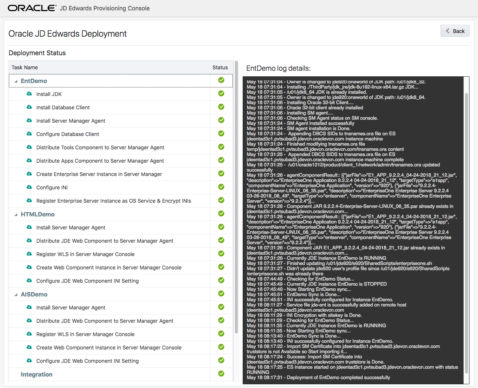
Task: Click the Status column header
Action: click(x=220, y=67)
